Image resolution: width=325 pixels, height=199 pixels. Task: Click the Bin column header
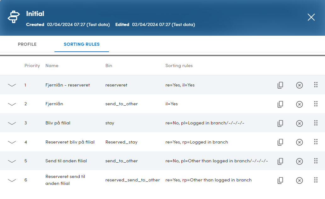(x=109, y=65)
